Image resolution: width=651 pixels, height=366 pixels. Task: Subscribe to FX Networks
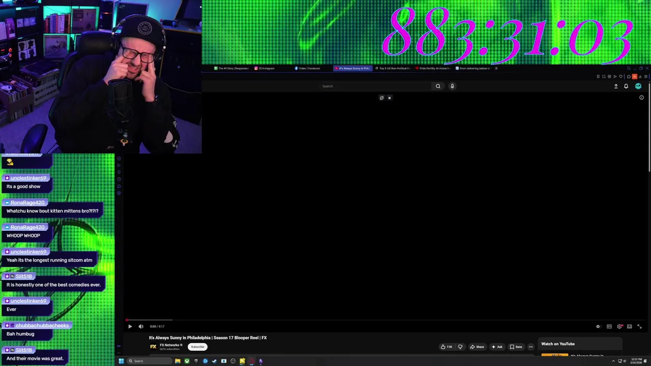pos(197,347)
